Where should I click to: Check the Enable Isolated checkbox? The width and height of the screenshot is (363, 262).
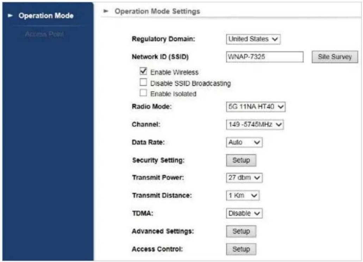click(143, 93)
